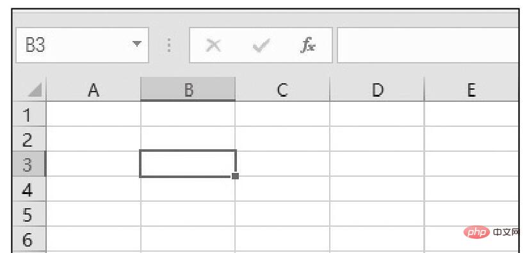The height and width of the screenshot is (253, 527).
Task: Click cell A1
Action: tap(93, 114)
